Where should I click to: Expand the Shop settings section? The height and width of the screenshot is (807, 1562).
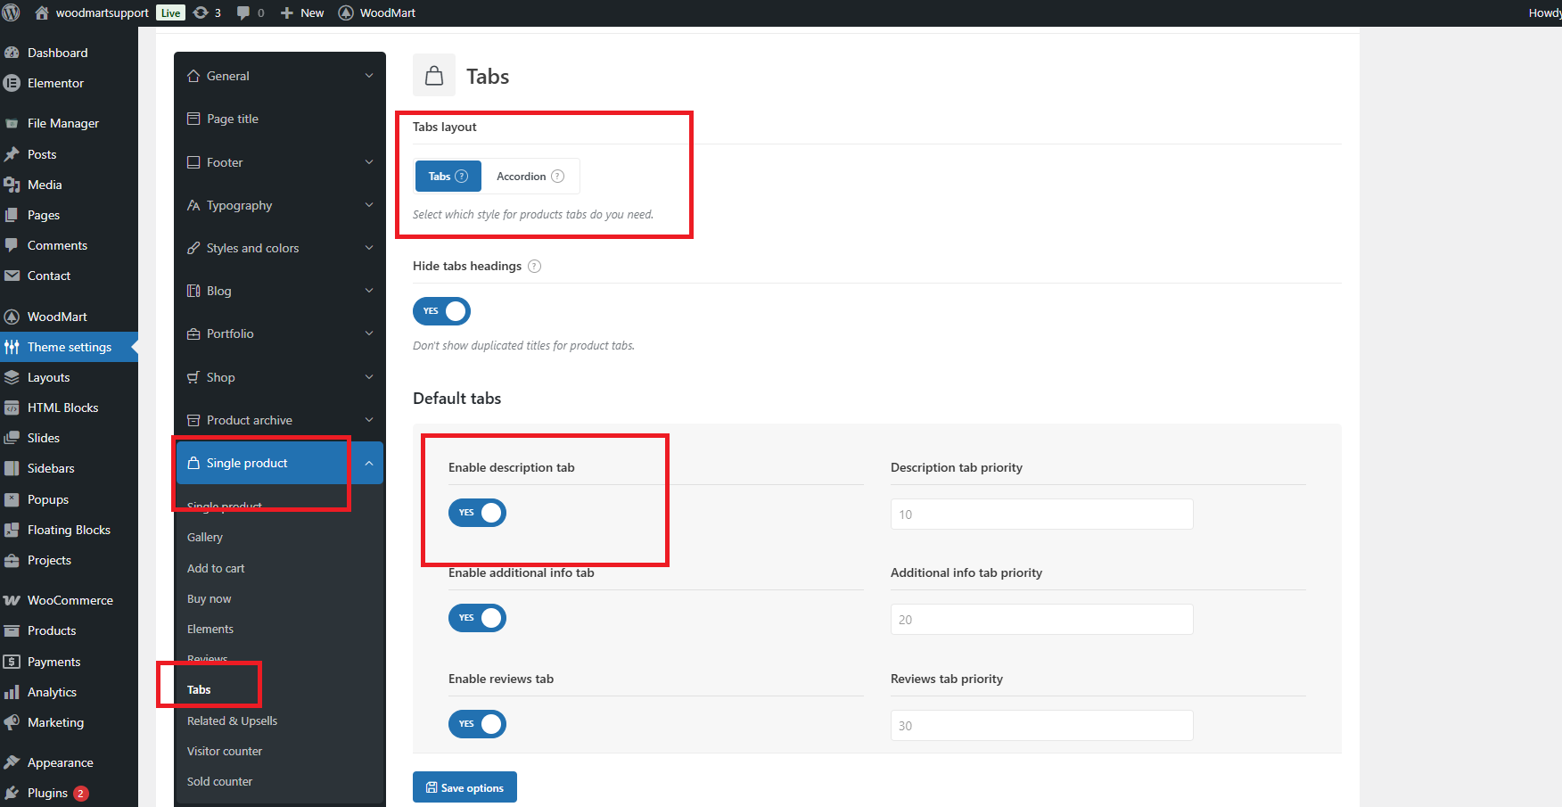(280, 377)
